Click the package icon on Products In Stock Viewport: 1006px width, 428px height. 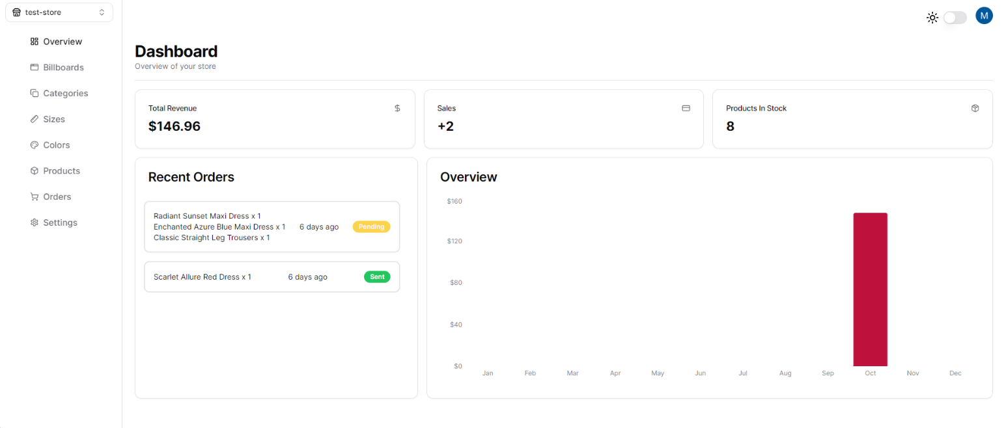pyautogui.click(x=975, y=108)
